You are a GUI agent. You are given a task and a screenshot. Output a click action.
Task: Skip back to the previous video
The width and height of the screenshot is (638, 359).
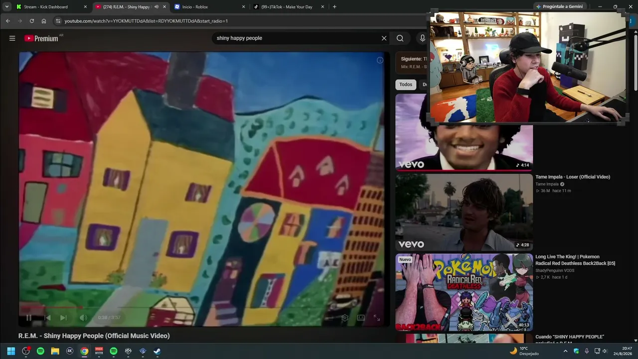click(47, 318)
